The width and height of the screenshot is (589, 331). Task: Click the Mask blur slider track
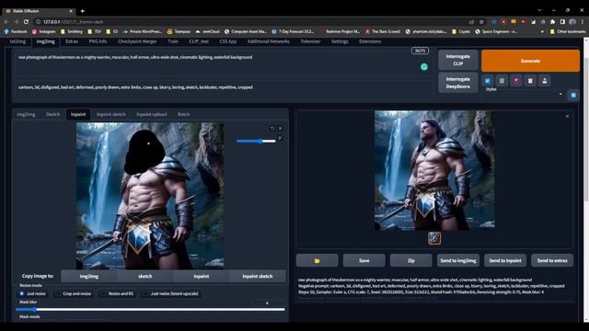tap(150, 310)
